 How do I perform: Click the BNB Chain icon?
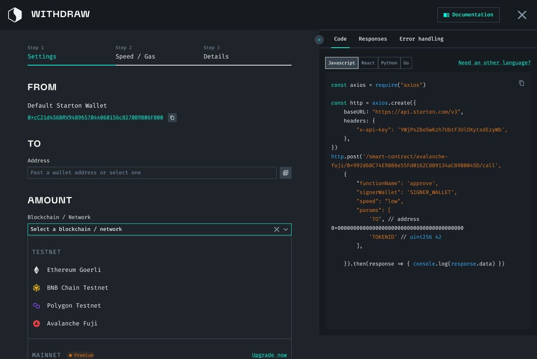point(37,288)
